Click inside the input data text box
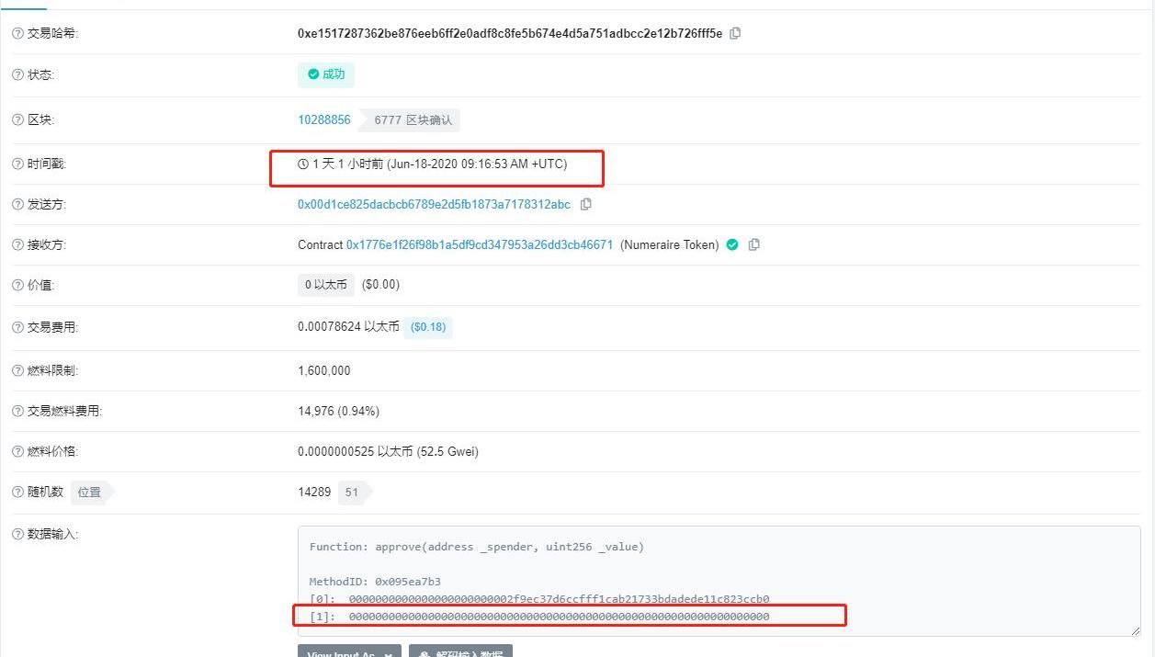1155x657 pixels. [x=719, y=581]
